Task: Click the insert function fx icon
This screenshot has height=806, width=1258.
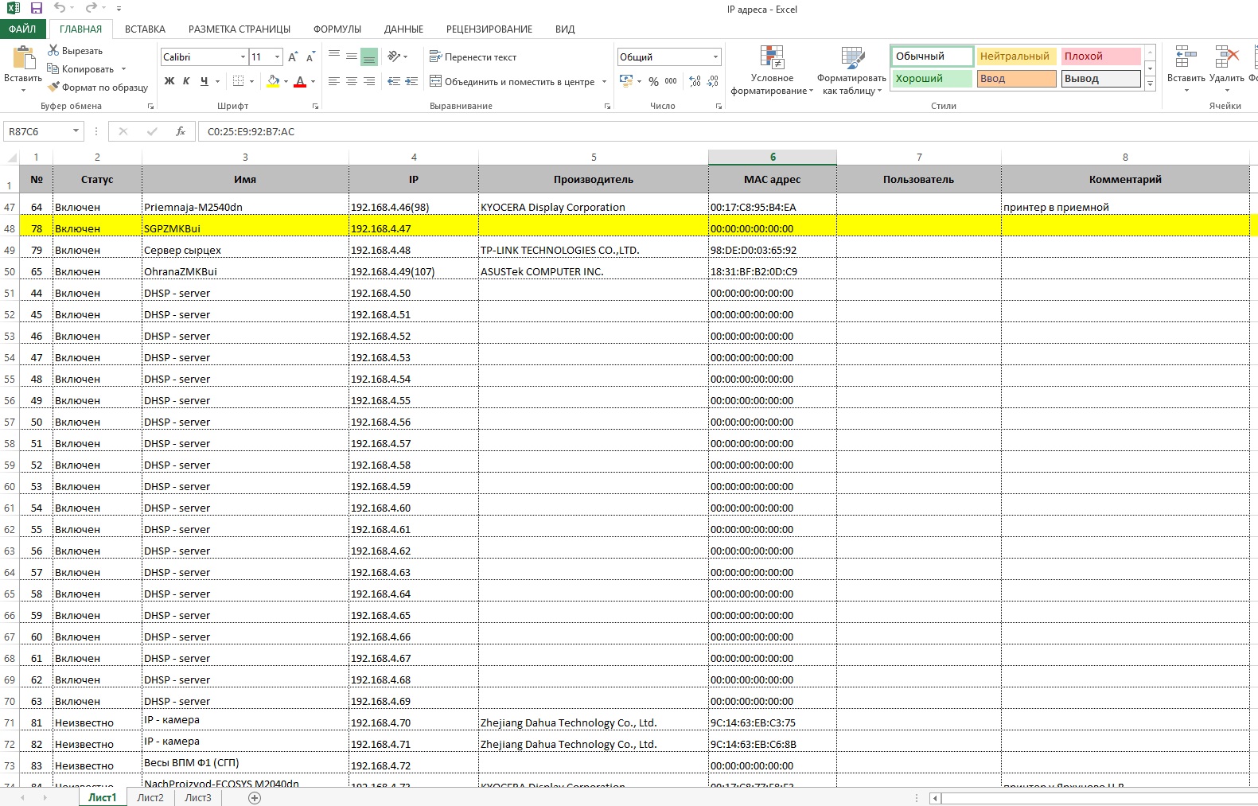Action: pyautogui.click(x=181, y=131)
